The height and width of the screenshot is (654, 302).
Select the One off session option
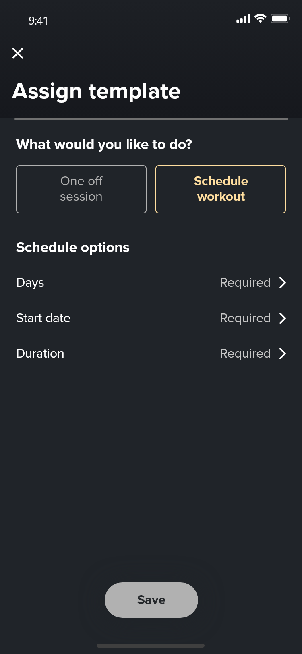click(x=81, y=189)
